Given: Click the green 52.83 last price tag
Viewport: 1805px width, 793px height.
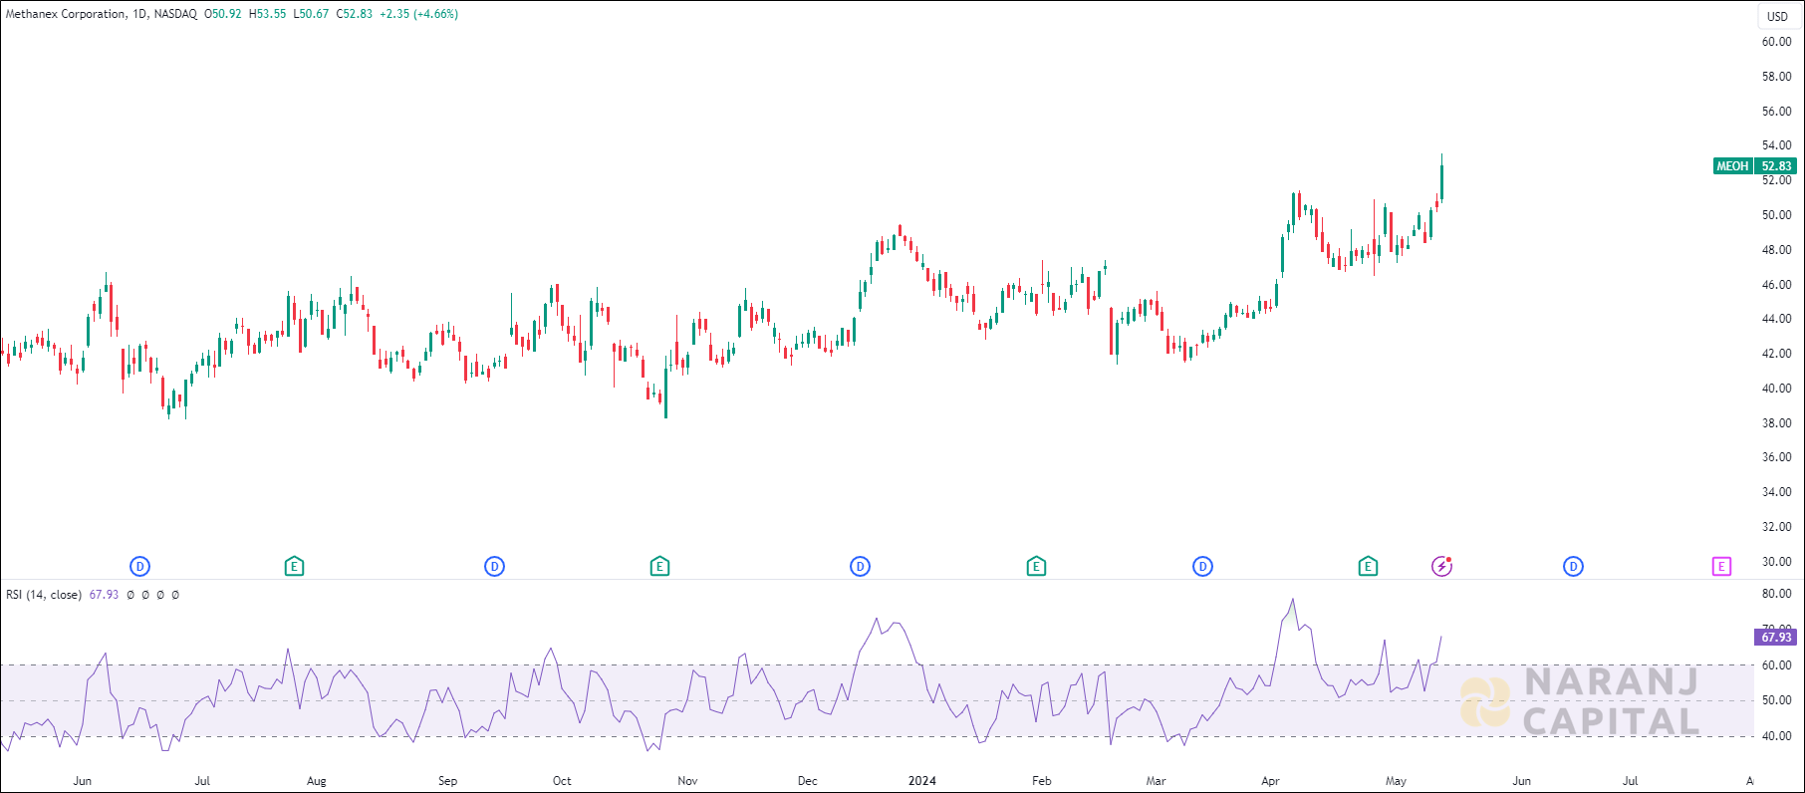Looking at the screenshot, I should (x=1776, y=166).
